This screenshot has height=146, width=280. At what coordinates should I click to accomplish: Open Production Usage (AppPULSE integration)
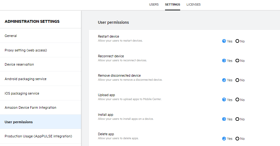[x=38, y=136]
